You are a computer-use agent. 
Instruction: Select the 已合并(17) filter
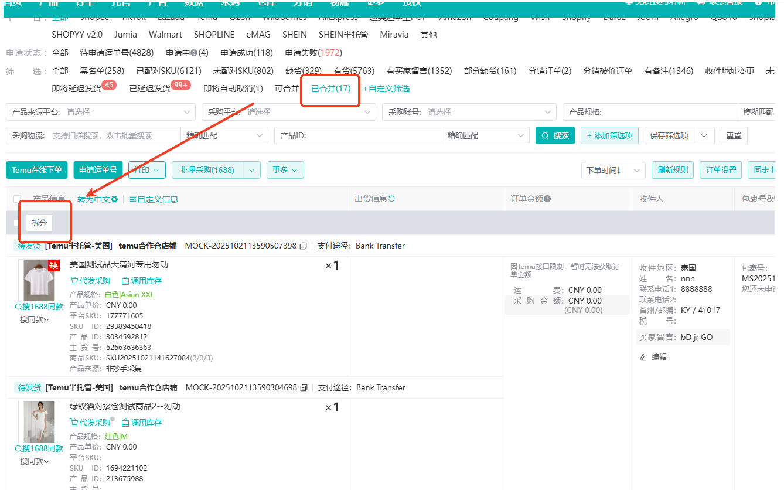click(x=330, y=89)
